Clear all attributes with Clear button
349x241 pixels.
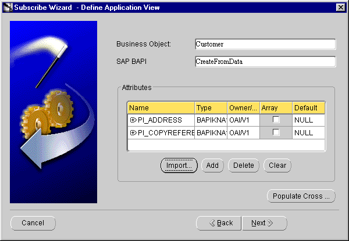(x=277, y=166)
